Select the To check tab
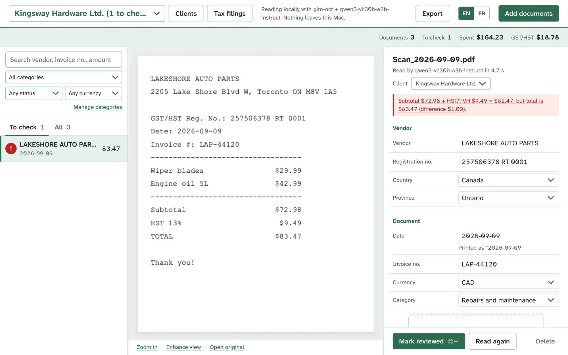 [x=27, y=127]
